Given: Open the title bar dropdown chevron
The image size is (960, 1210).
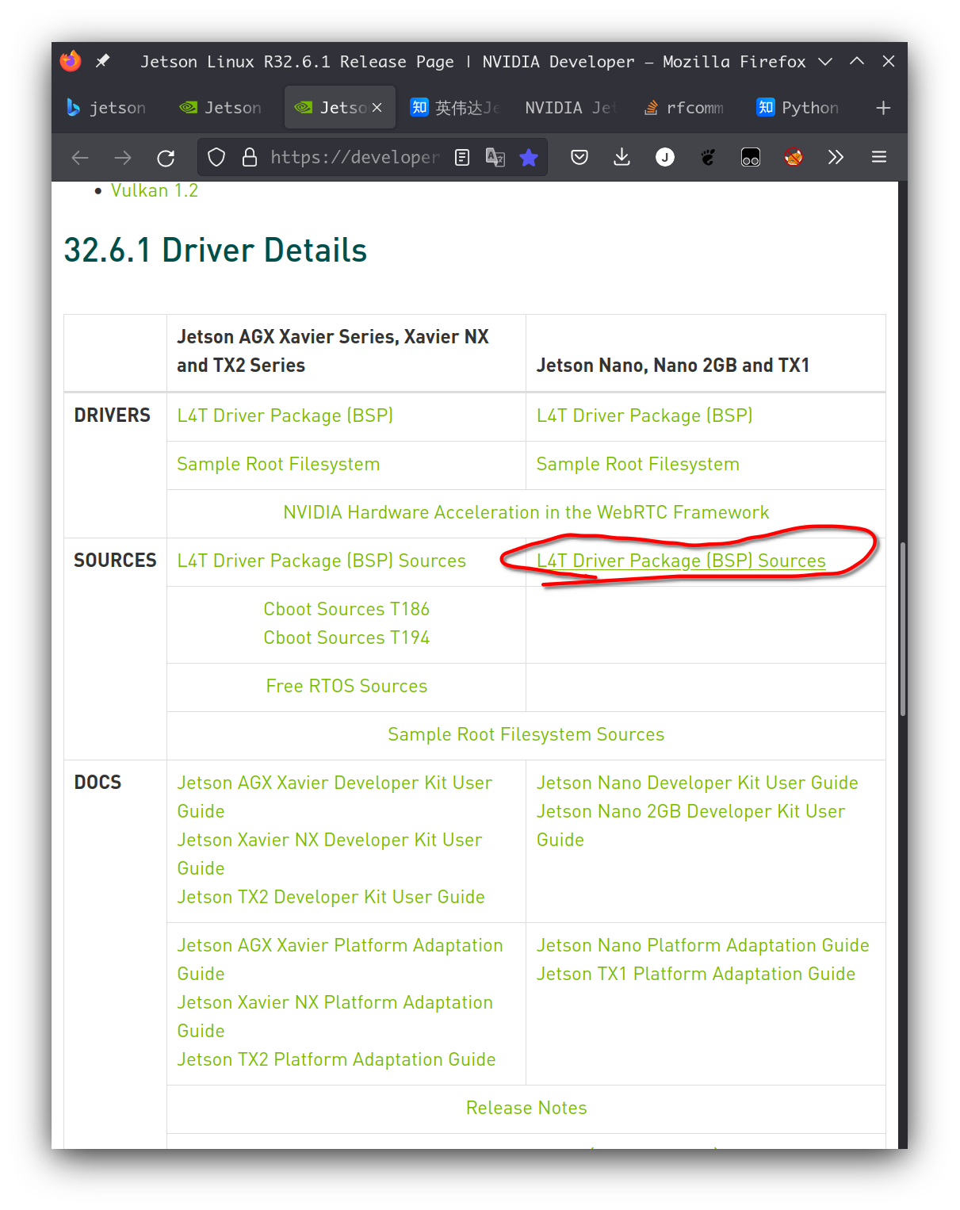Looking at the screenshot, I should (825, 61).
